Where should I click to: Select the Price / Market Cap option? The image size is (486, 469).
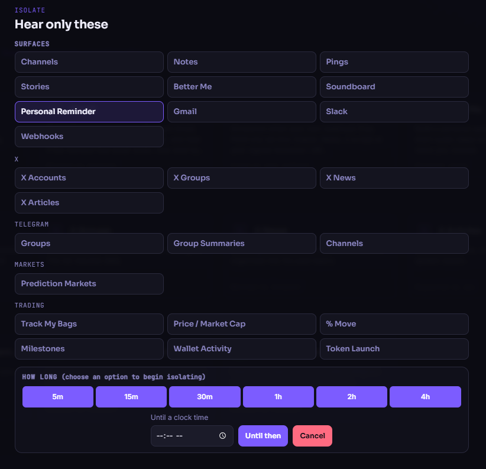[x=241, y=324]
